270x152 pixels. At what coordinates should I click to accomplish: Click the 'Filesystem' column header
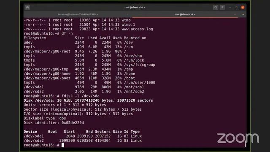click(35, 38)
